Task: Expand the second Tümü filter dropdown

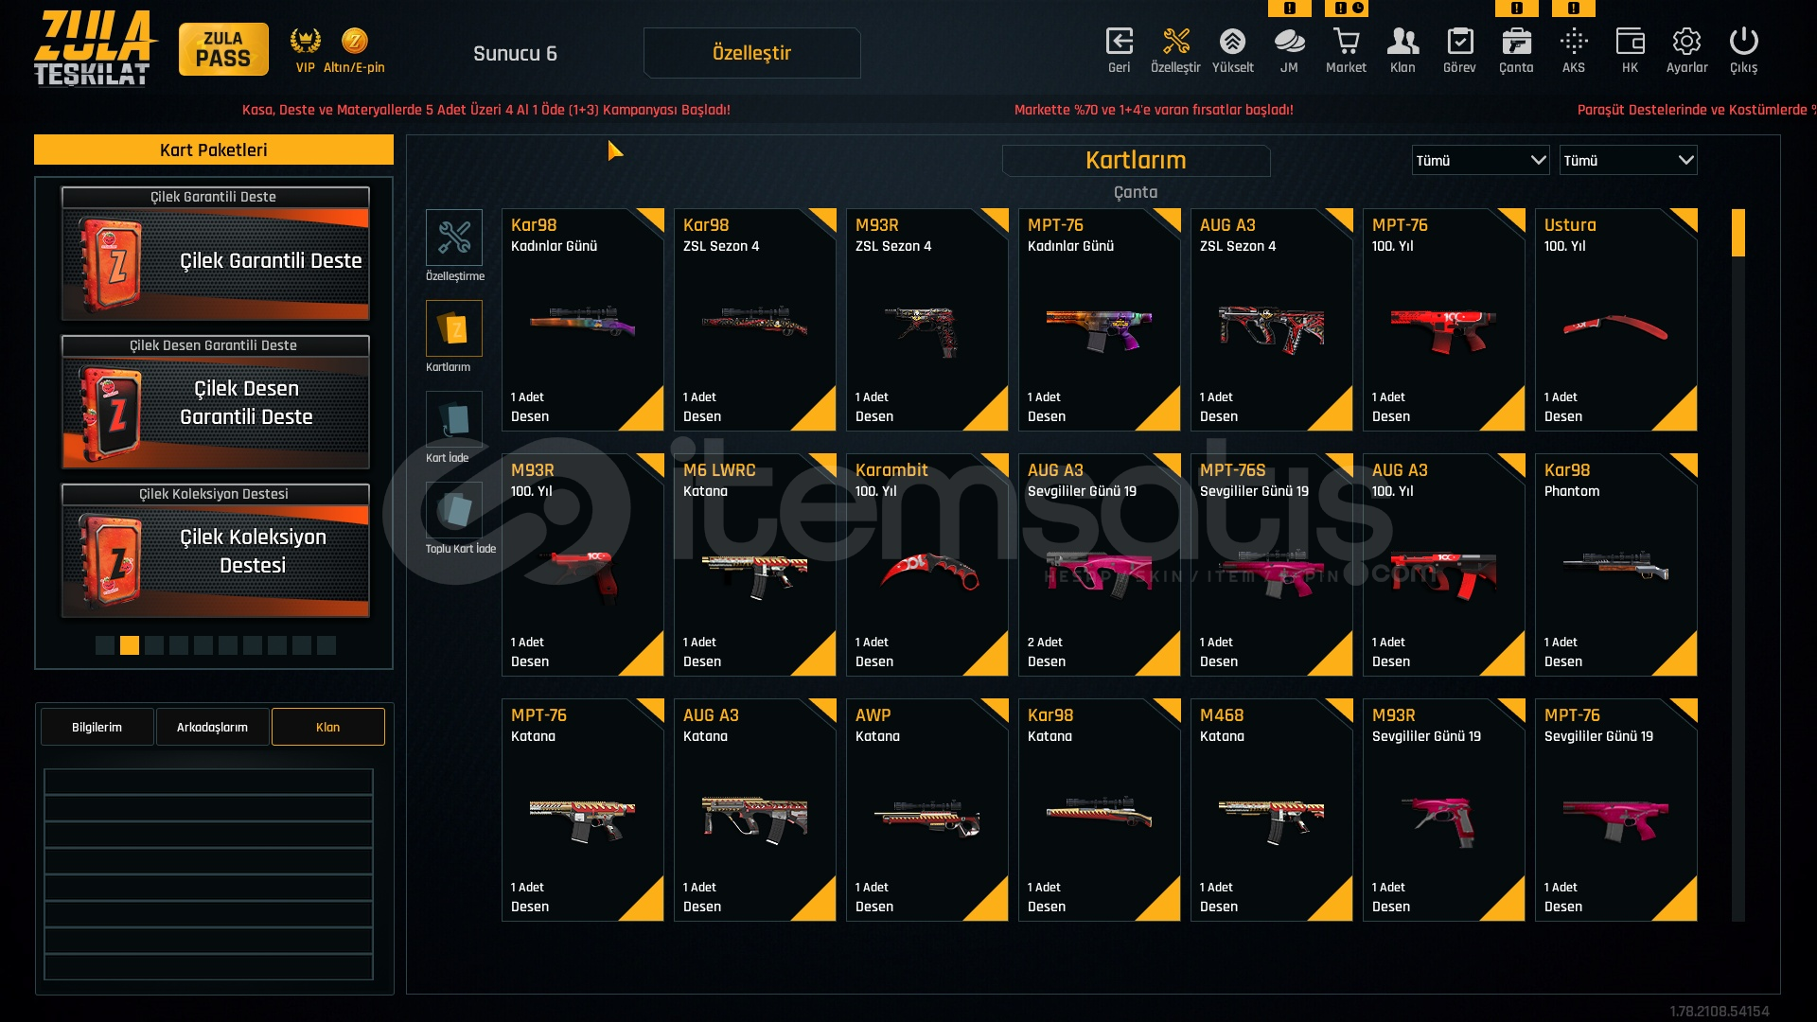Action: click(x=1628, y=160)
